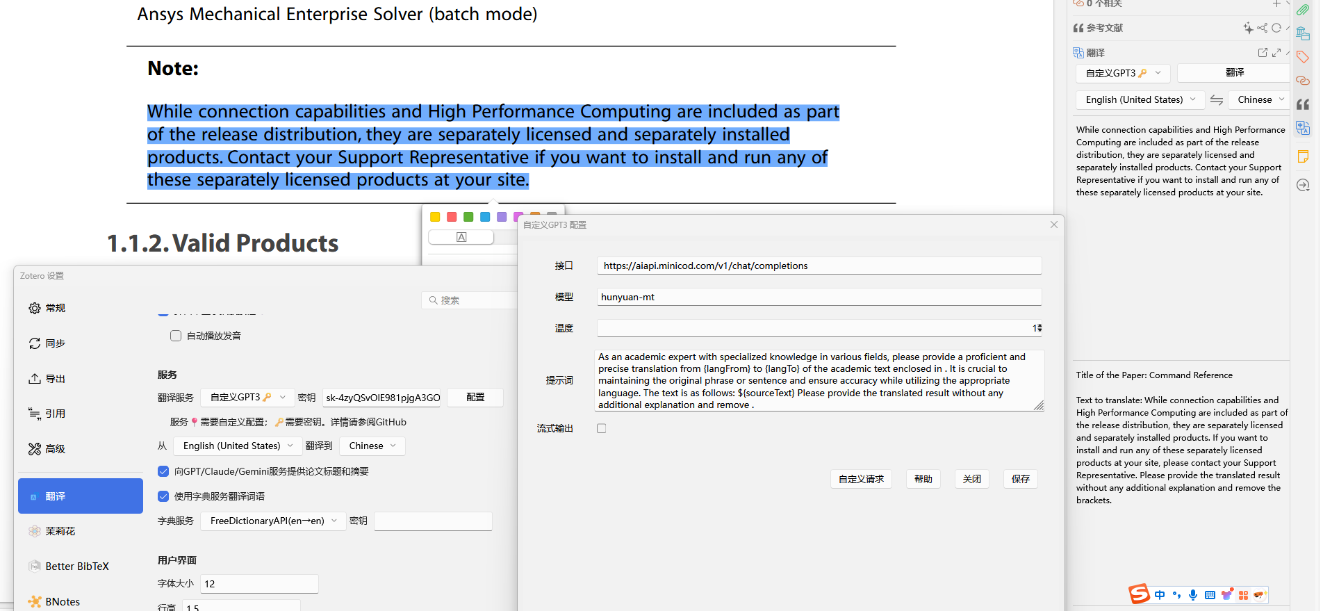Open the target language Chinese dropdown in settings
Viewport: 1323px width, 611px height.
click(x=372, y=446)
